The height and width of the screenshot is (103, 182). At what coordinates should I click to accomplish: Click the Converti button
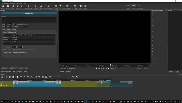click(x=13, y=68)
